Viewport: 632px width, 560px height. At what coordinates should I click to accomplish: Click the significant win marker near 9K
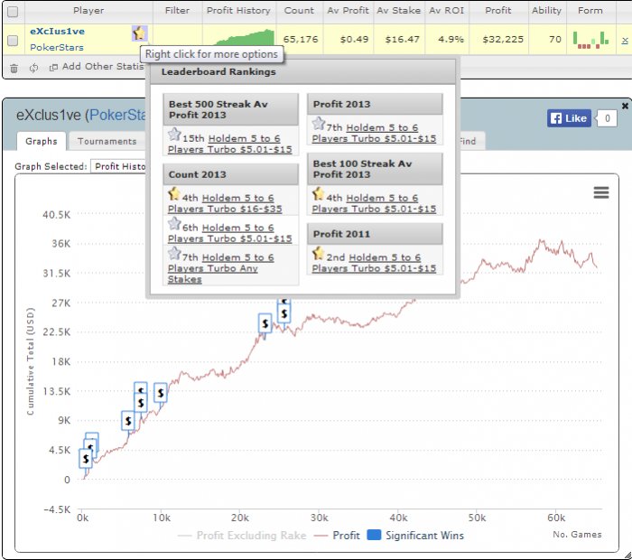pyautogui.click(x=128, y=421)
